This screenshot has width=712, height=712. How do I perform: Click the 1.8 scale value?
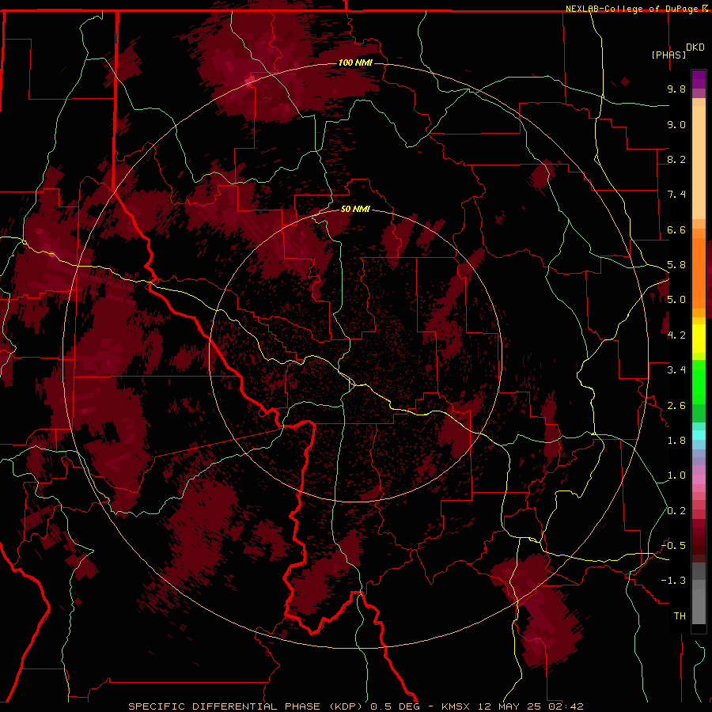point(676,441)
